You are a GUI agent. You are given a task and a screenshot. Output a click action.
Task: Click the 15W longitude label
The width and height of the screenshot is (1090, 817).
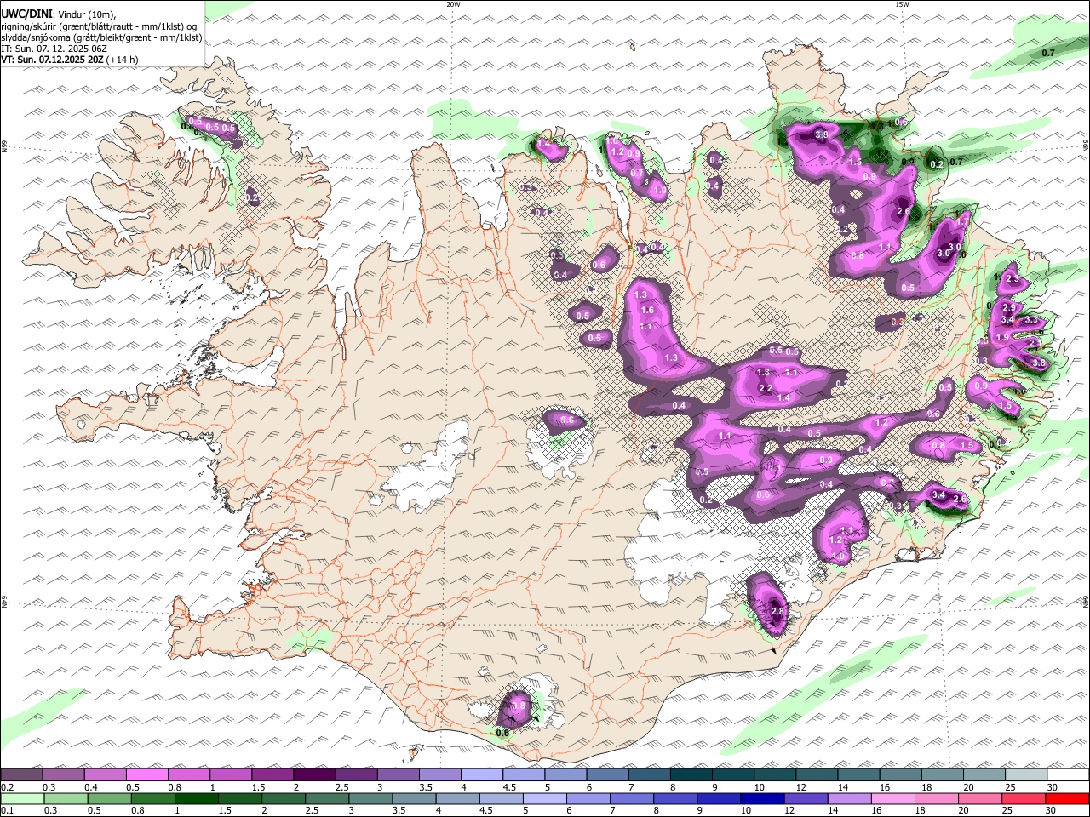tap(902, 4)
